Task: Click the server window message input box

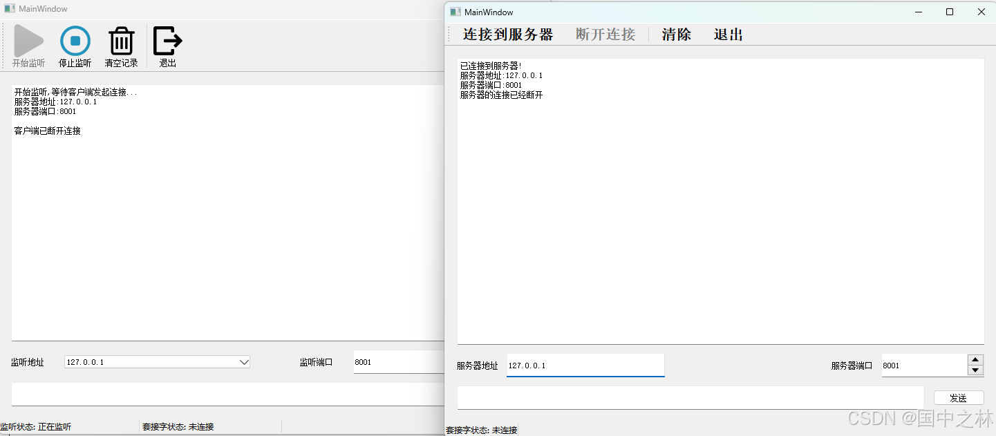Action: pos(227,394)
